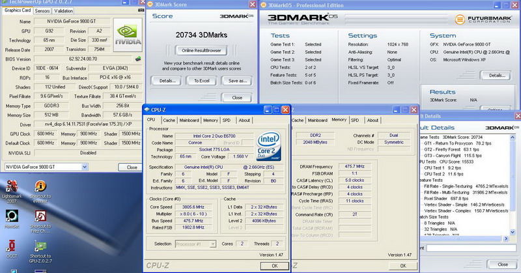Select the 'Fill Rate - Multi-Texturing' result row
This screenshot has width=521, height=273.
click(x=466, y=192)
